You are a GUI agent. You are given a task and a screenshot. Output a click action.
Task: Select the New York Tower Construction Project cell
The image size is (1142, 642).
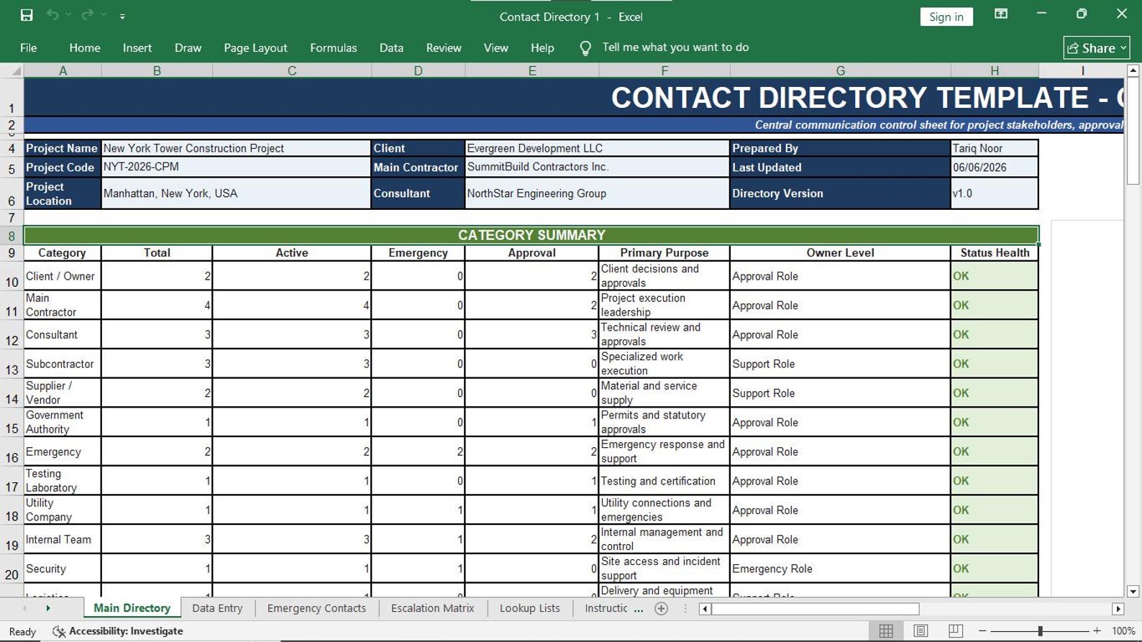[236, 148]
